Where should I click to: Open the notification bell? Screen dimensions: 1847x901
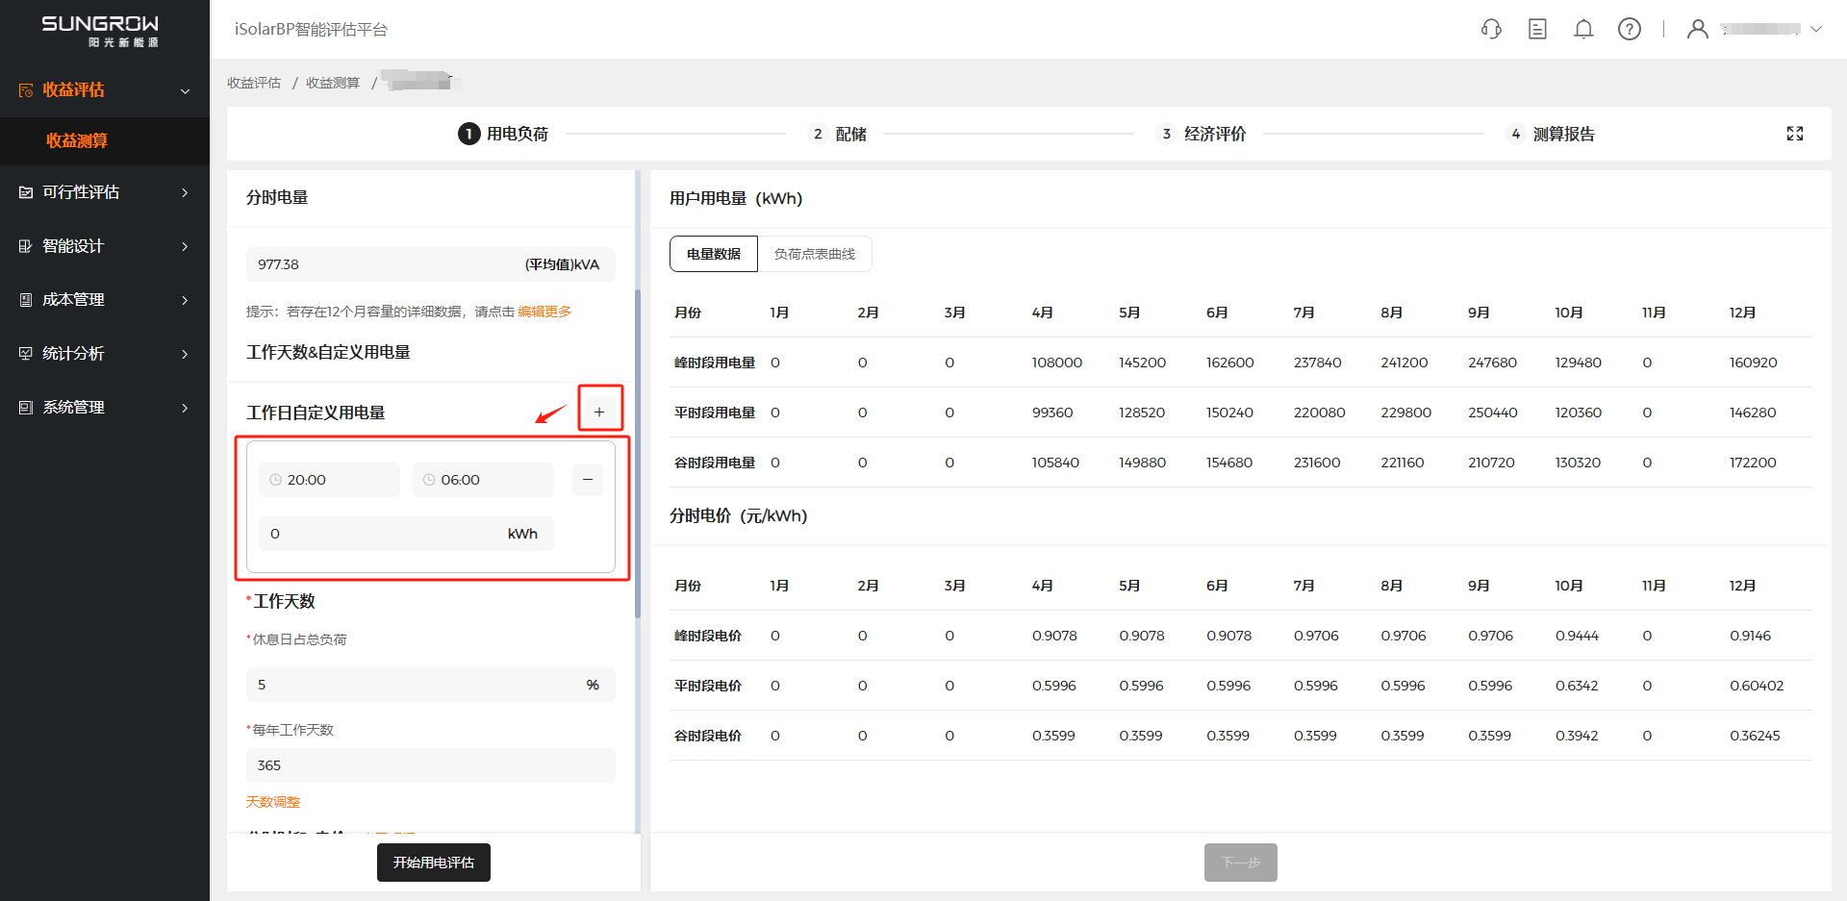(1583, 29)
